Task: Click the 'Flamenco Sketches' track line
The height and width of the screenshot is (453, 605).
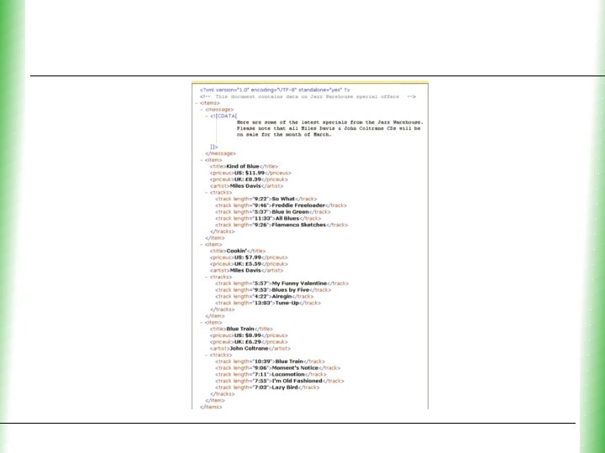Action: coord(281,225)
